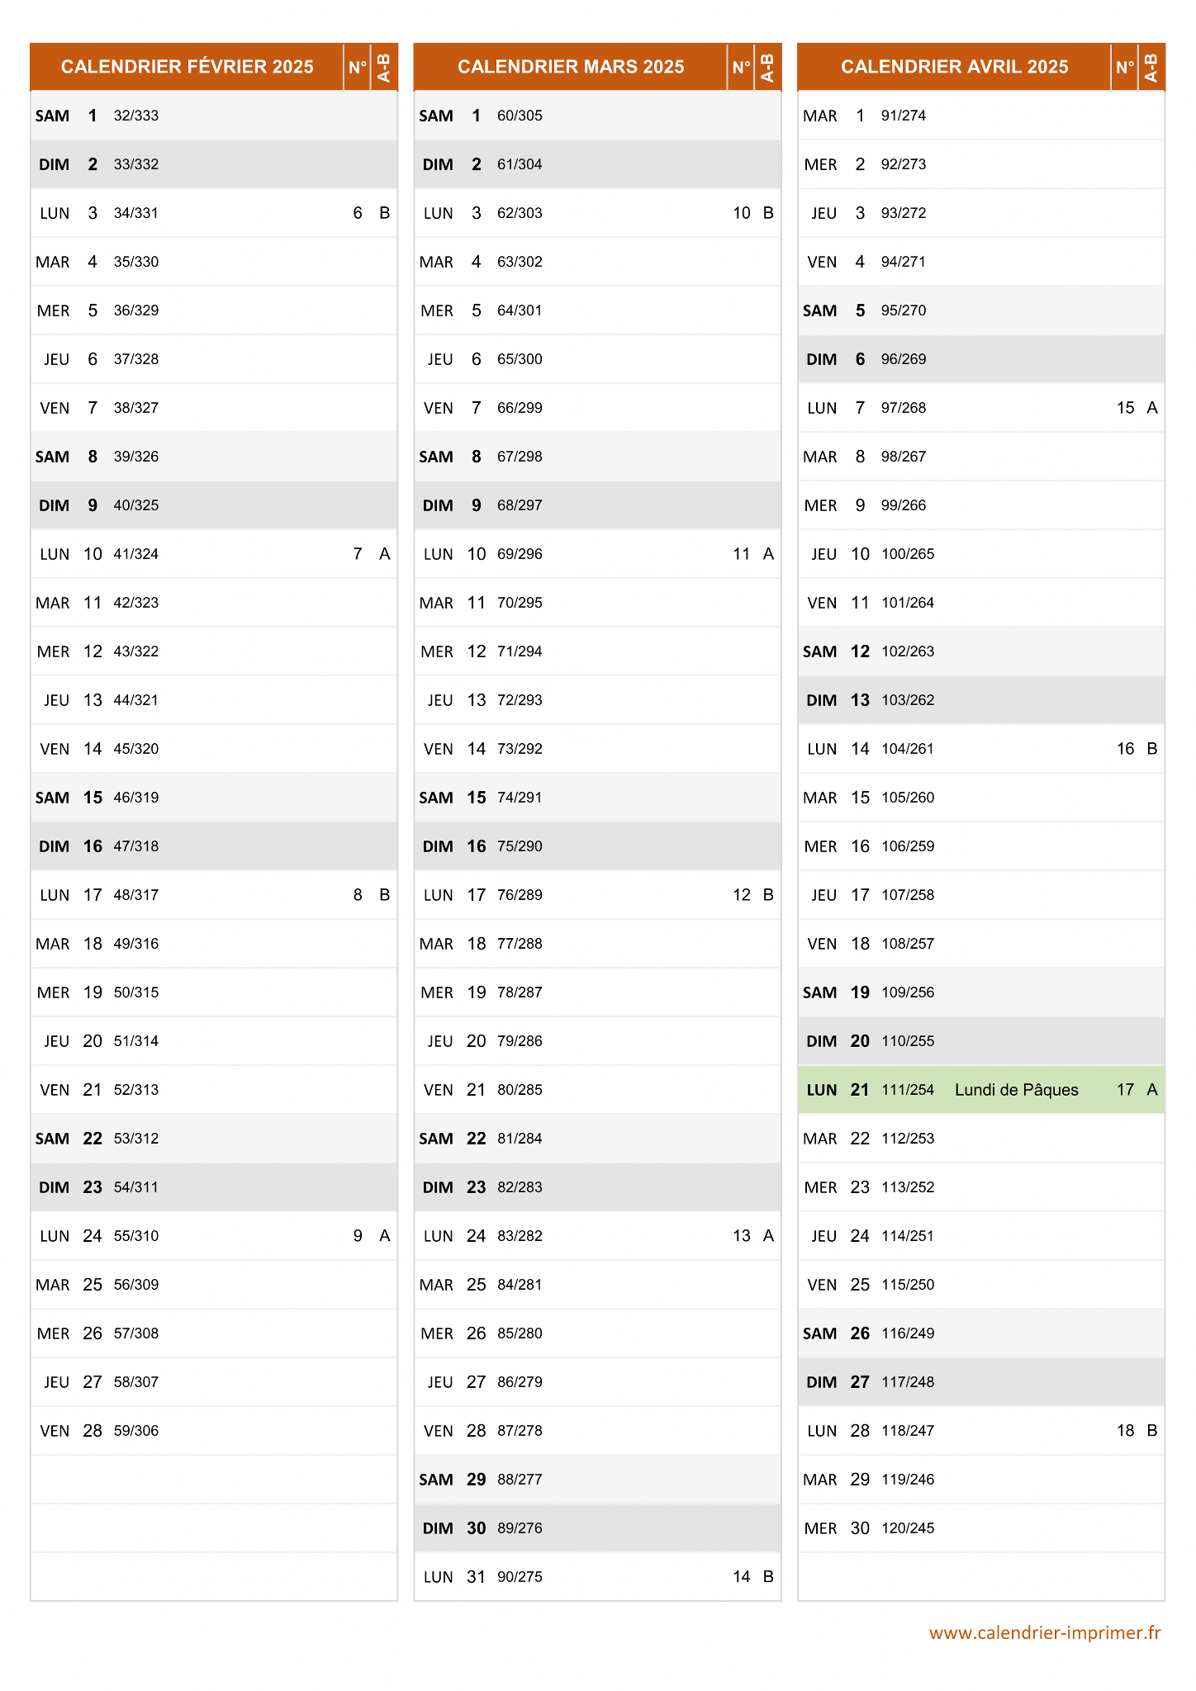Click the A-B column header in Avril

[x=1151, y=67]
